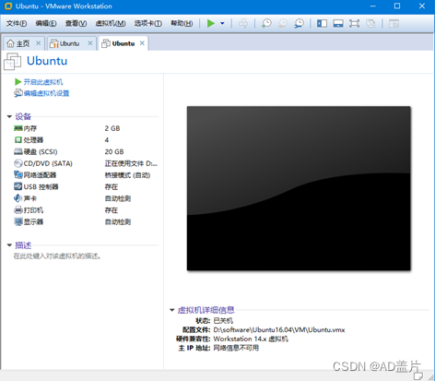Image resolution: width=435 pixels, height=381 pixels.
Task: Collapse the 设备 devices section
Action: 9,116
